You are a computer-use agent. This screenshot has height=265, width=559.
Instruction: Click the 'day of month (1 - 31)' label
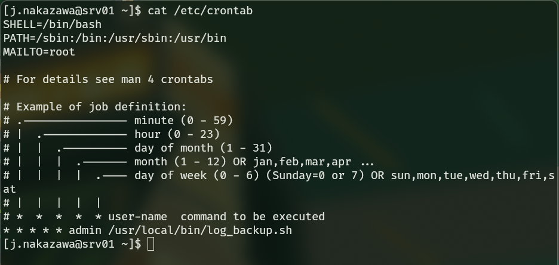coord(203,148)
